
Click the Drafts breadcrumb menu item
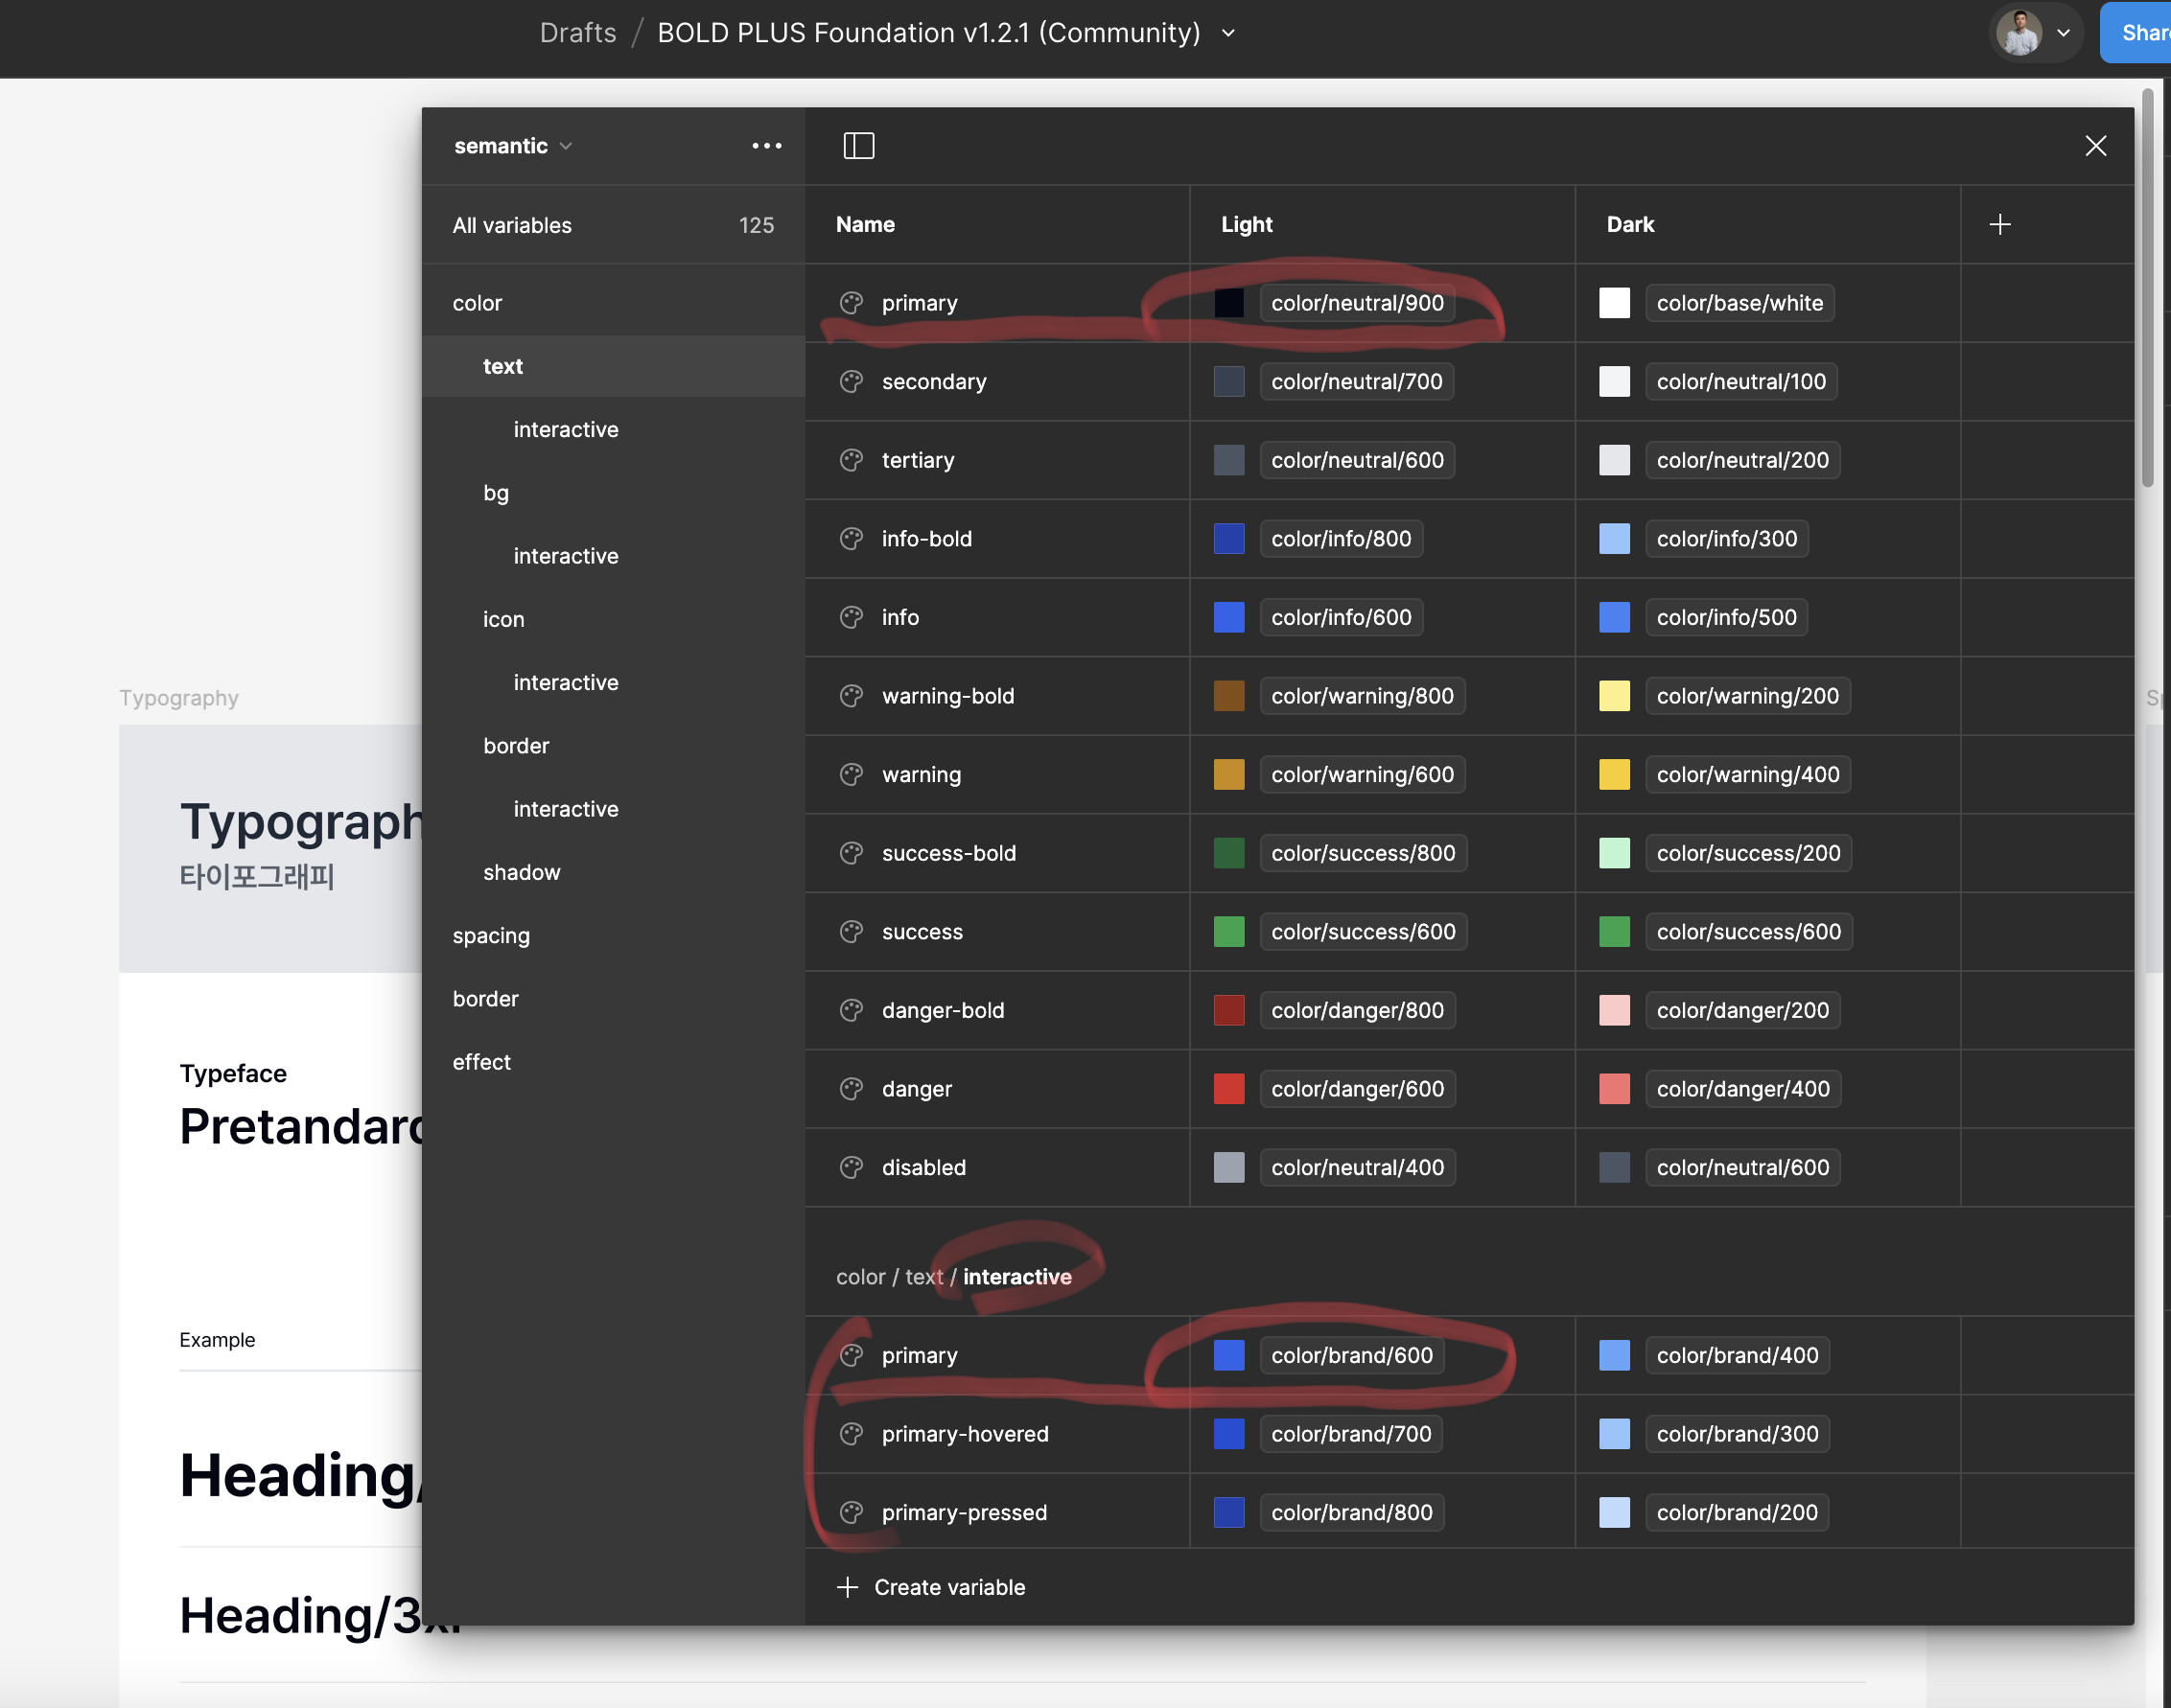[x=578, y=30]
